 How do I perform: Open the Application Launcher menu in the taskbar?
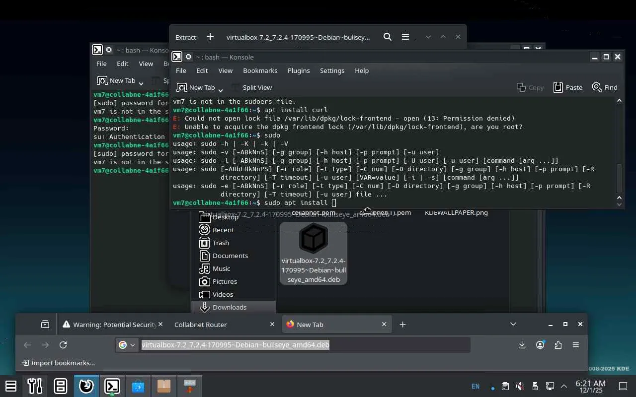(10, 386)
